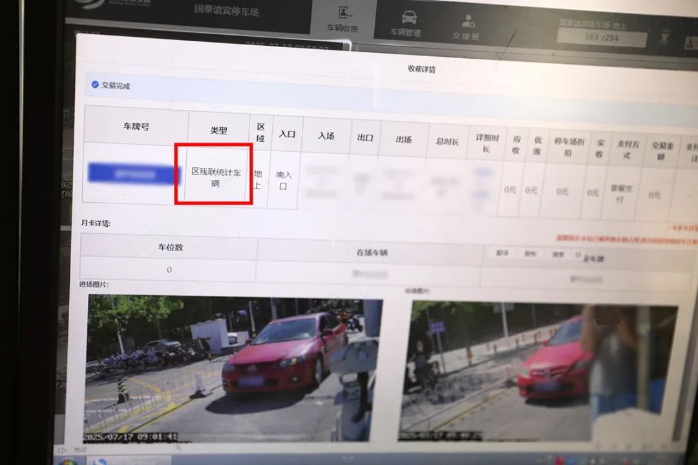Click the parking count field 163/254
Viewport: 698px width, 465px height.
(x=601, y=38)
